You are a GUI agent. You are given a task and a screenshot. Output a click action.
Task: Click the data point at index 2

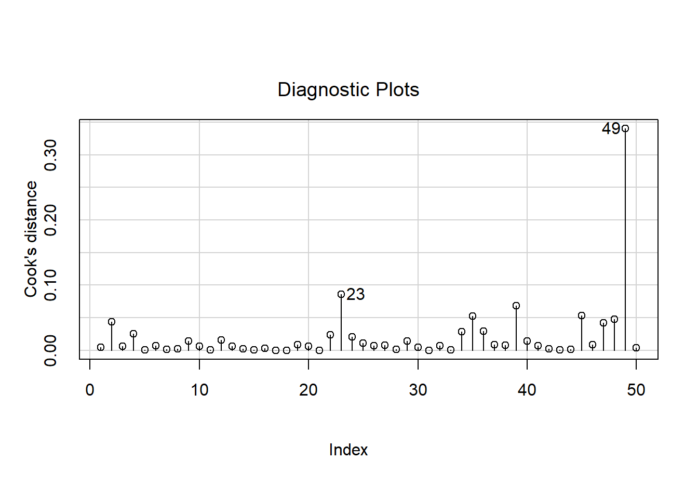[x=112, y=322]
